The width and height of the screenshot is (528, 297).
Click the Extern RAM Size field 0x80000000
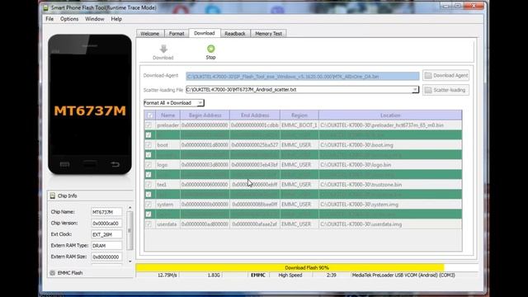coord(106,257)
